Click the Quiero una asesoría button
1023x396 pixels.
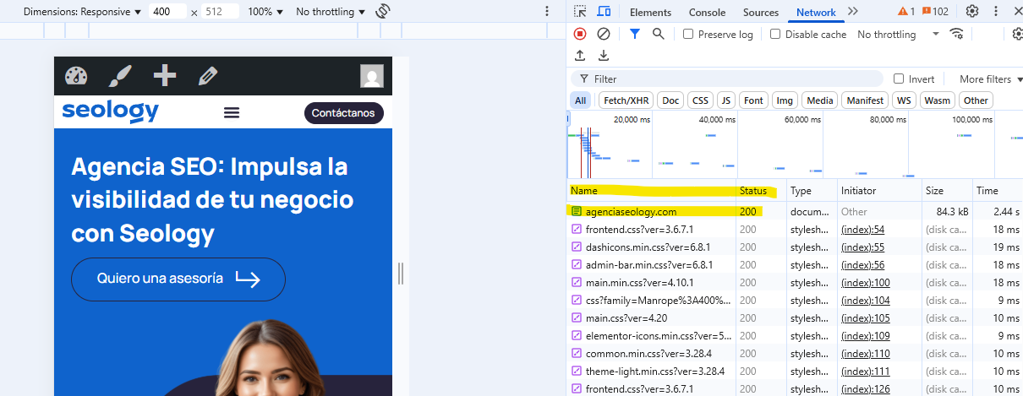(178, 279)
